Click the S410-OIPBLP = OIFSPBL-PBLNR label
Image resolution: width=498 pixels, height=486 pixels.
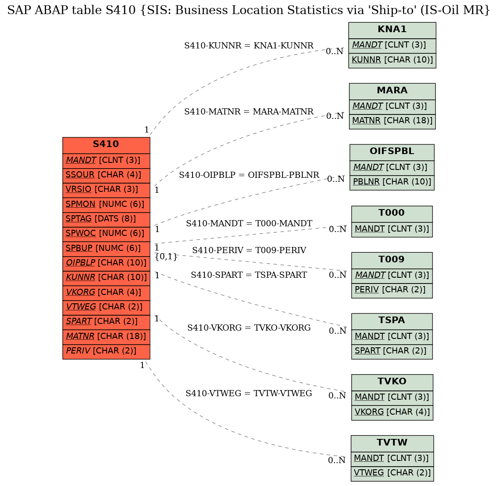(249, 175)
